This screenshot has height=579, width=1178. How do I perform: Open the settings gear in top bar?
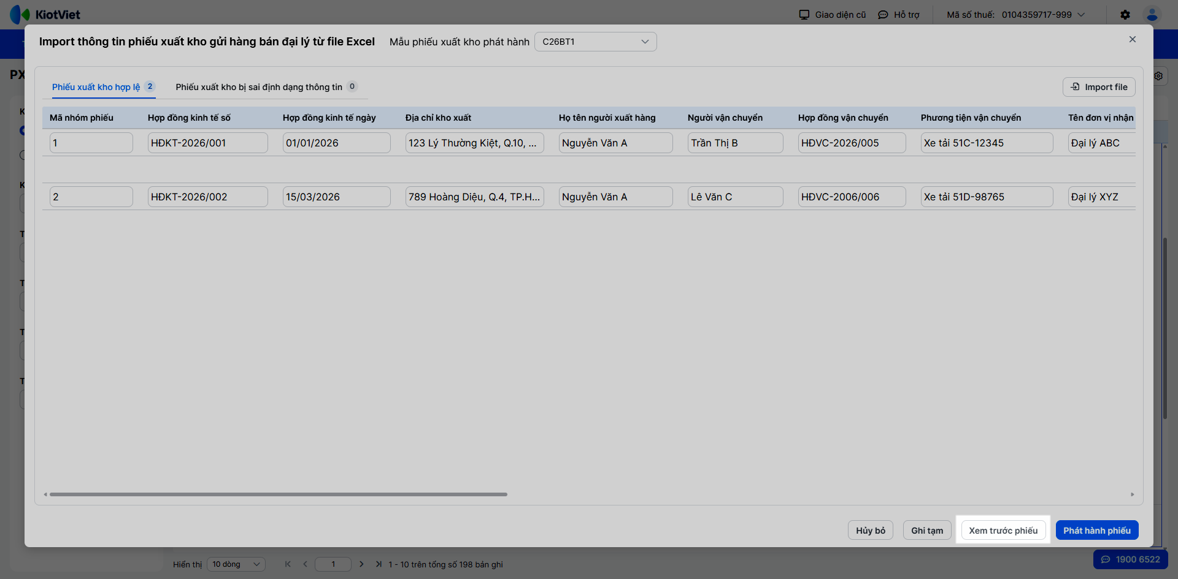[1125, 15]
